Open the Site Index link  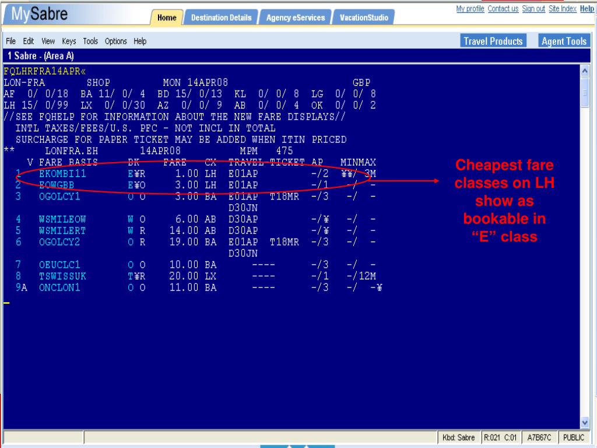(563, 9)
